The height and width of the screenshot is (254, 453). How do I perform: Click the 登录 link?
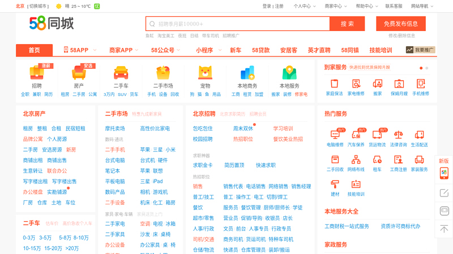tap(267, 6)
